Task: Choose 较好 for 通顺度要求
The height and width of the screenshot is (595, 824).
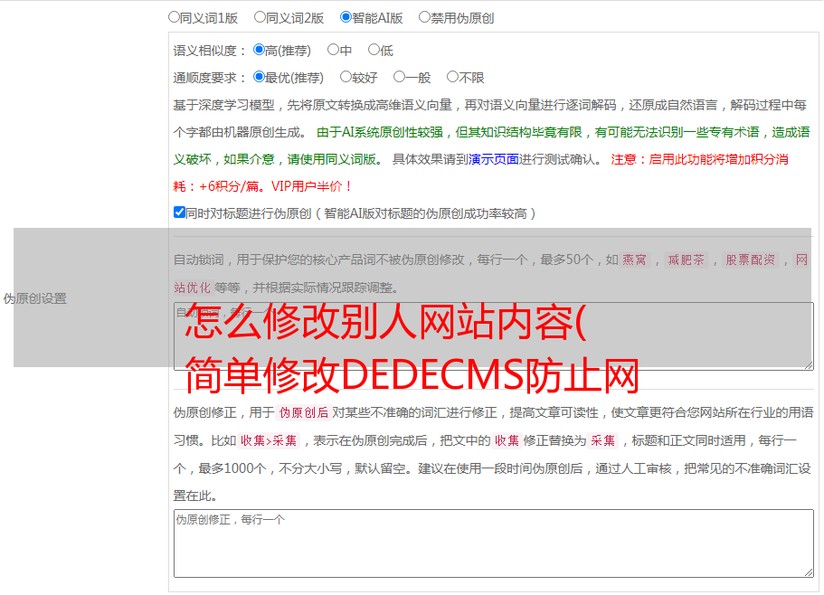Action: pos(346,77)
